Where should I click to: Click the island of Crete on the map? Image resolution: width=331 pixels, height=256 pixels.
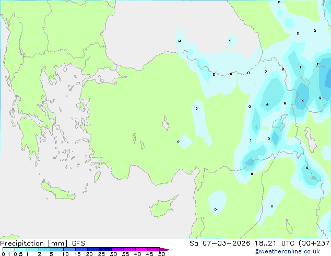pos(58,190)
